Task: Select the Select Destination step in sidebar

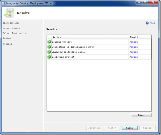Action: click(x=15, y=33)
